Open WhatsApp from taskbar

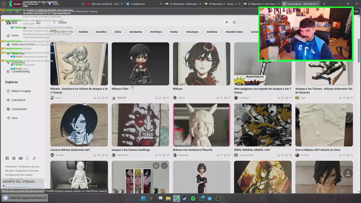[201, 198]
